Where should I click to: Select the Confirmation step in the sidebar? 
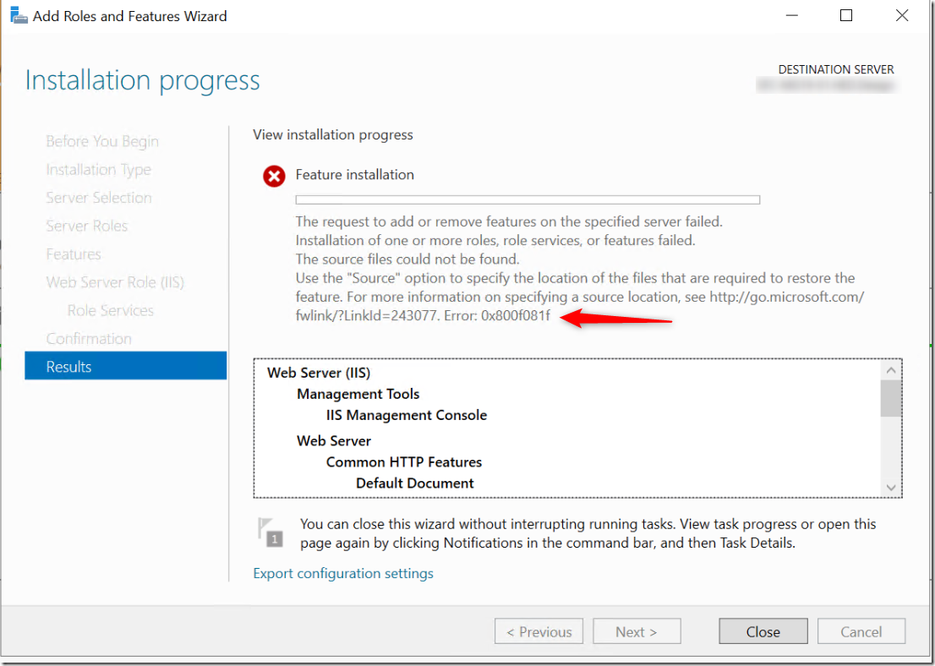(88, 338)
